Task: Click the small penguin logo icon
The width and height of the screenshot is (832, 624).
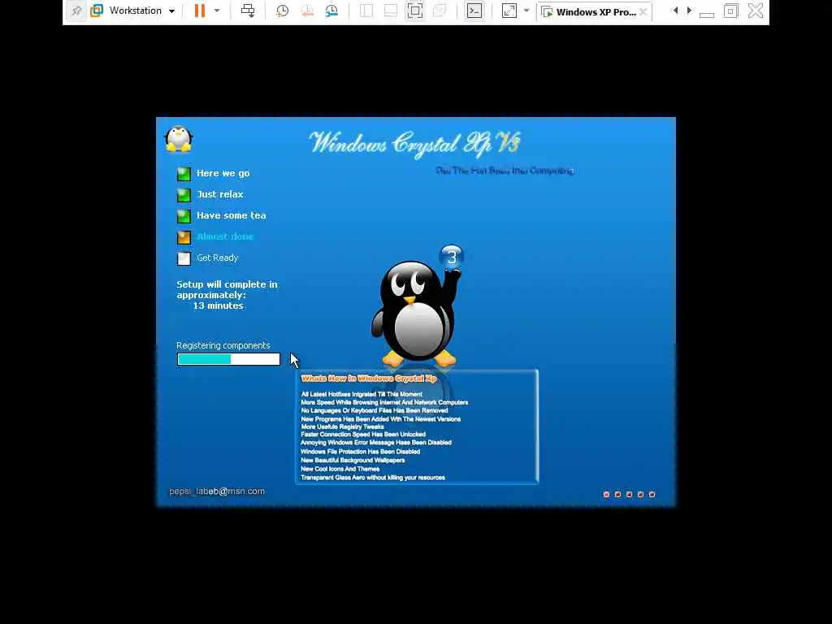Action: 179,139
